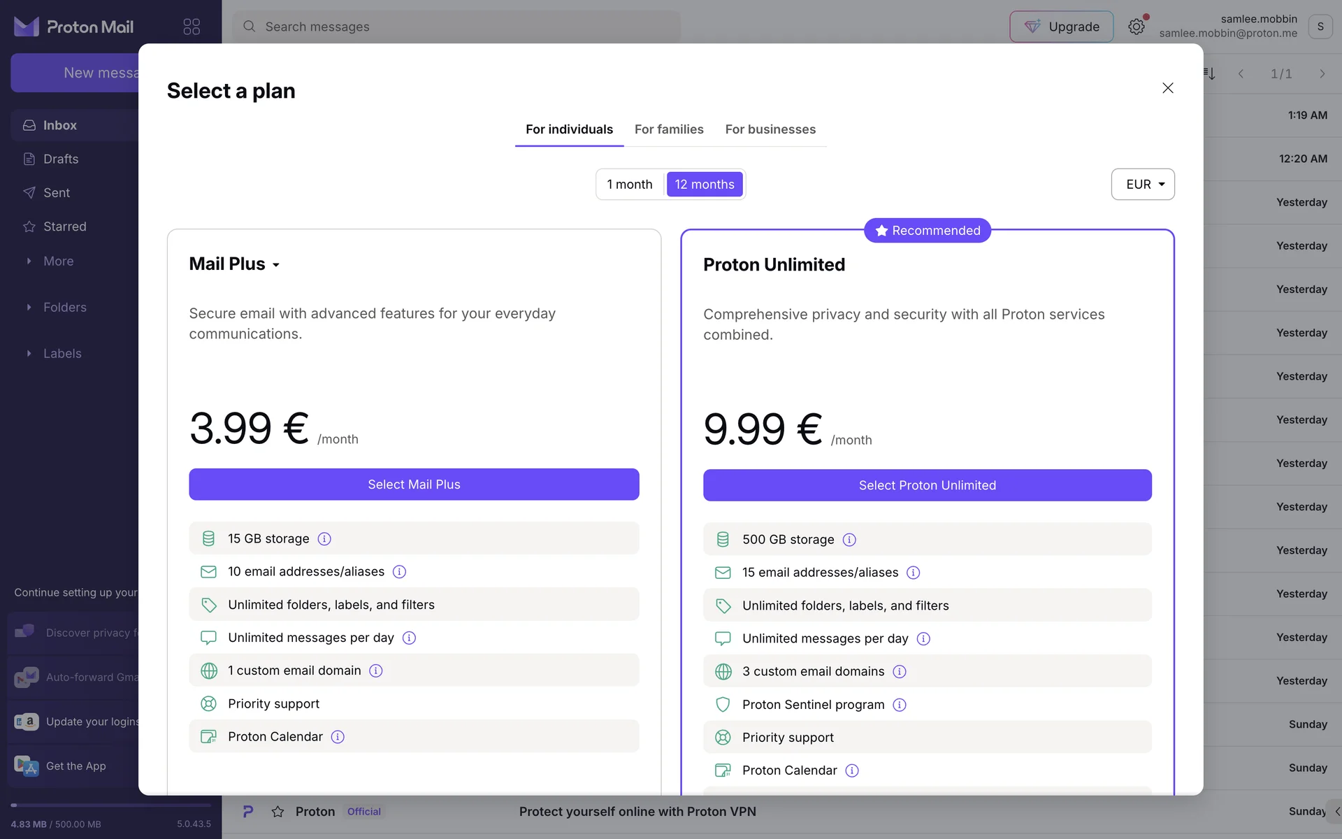Switch billing cycle to 1 month
The image size is (1342, 839).
629,184
